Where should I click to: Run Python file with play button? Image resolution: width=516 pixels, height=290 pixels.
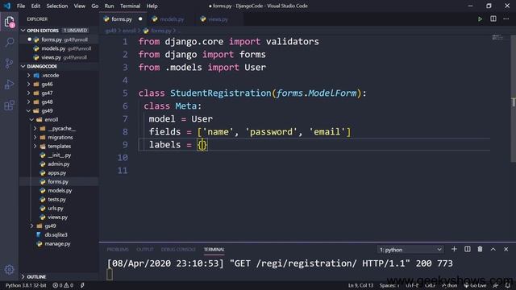pos(480,19)
